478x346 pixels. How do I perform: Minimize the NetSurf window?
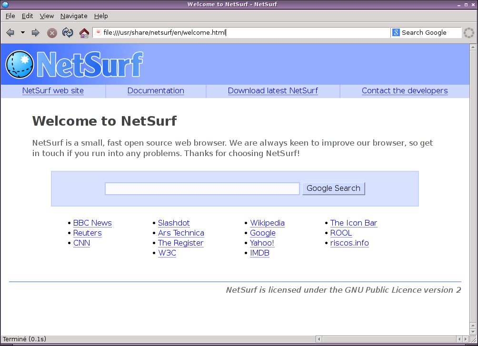(x=459, y=5)
